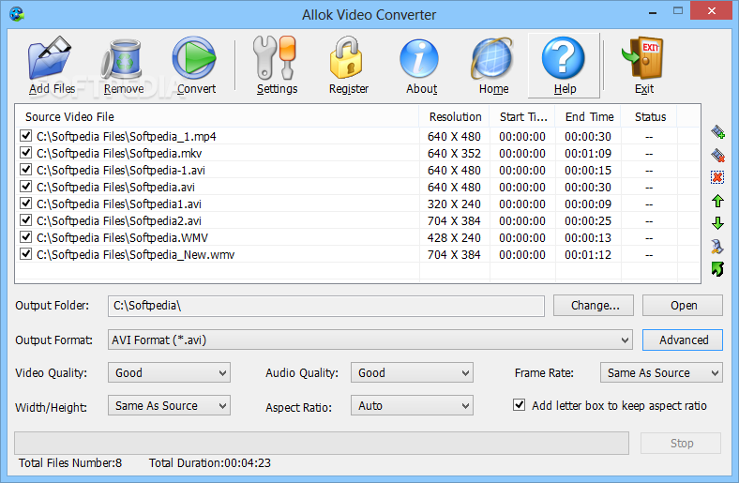Click the Resolution column header
Image resolution: width=739 pixels, height=483 pixels.
pos(454,116)
